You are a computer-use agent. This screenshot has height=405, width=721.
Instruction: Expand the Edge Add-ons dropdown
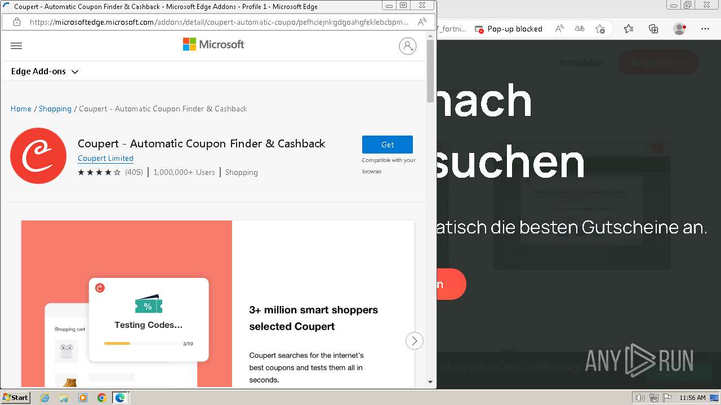tap(44, 71)
